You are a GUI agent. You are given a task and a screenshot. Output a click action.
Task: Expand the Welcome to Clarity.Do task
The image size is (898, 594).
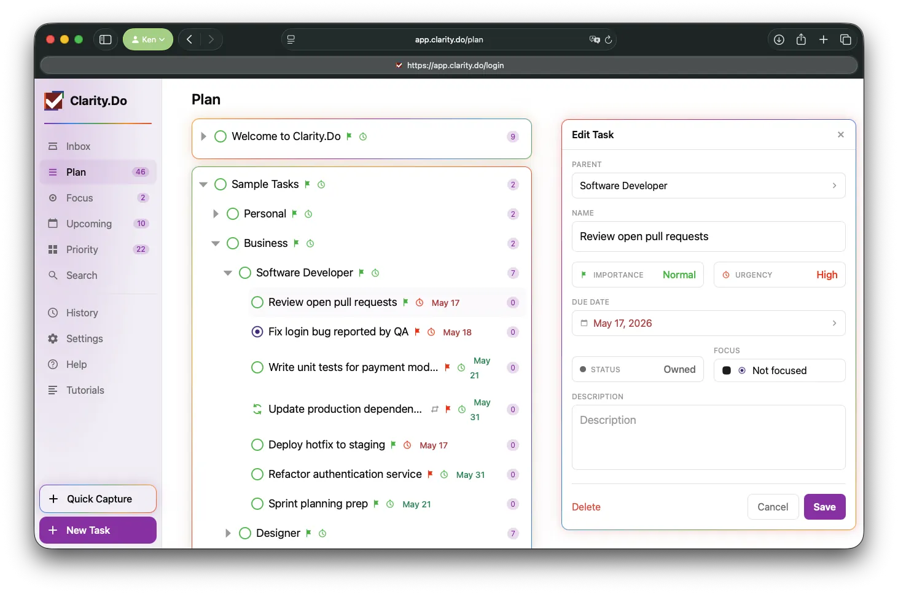(x=203, y=136)
